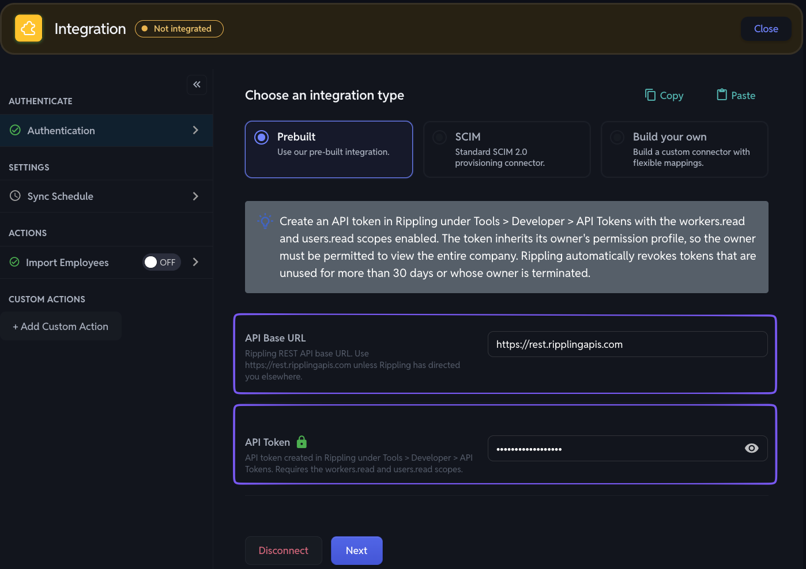This screenshot has height=569, width=806.
Task: Click the Paste clipboard icon
Action: [722, 95]
